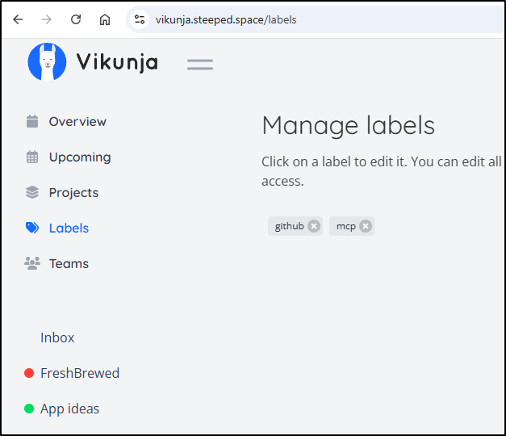Open the FreshBrewed project

click(79, 373)
